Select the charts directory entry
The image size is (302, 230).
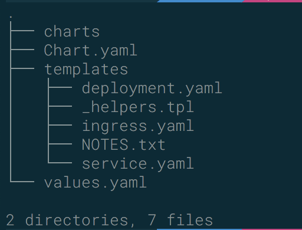(72, 31)
